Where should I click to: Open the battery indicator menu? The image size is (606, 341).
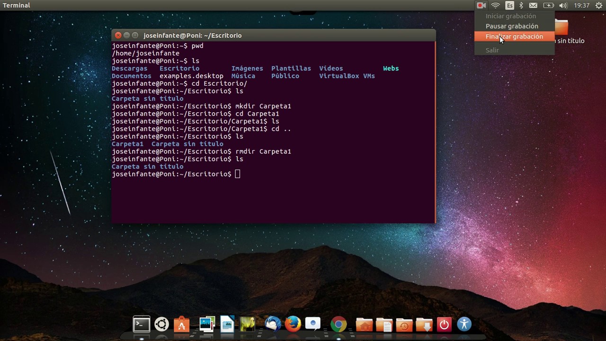coord(548,5)
